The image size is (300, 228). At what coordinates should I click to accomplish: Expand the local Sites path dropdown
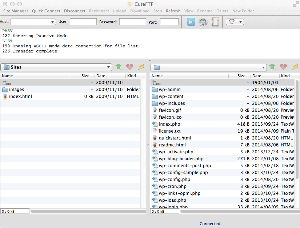point(108,67)
